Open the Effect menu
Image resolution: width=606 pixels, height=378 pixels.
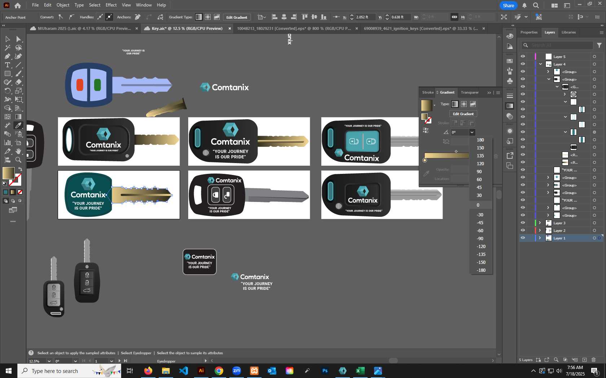click(111, 5)
